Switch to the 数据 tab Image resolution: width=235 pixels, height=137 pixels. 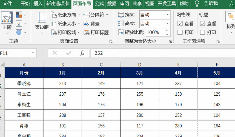(x=112, y=3)
